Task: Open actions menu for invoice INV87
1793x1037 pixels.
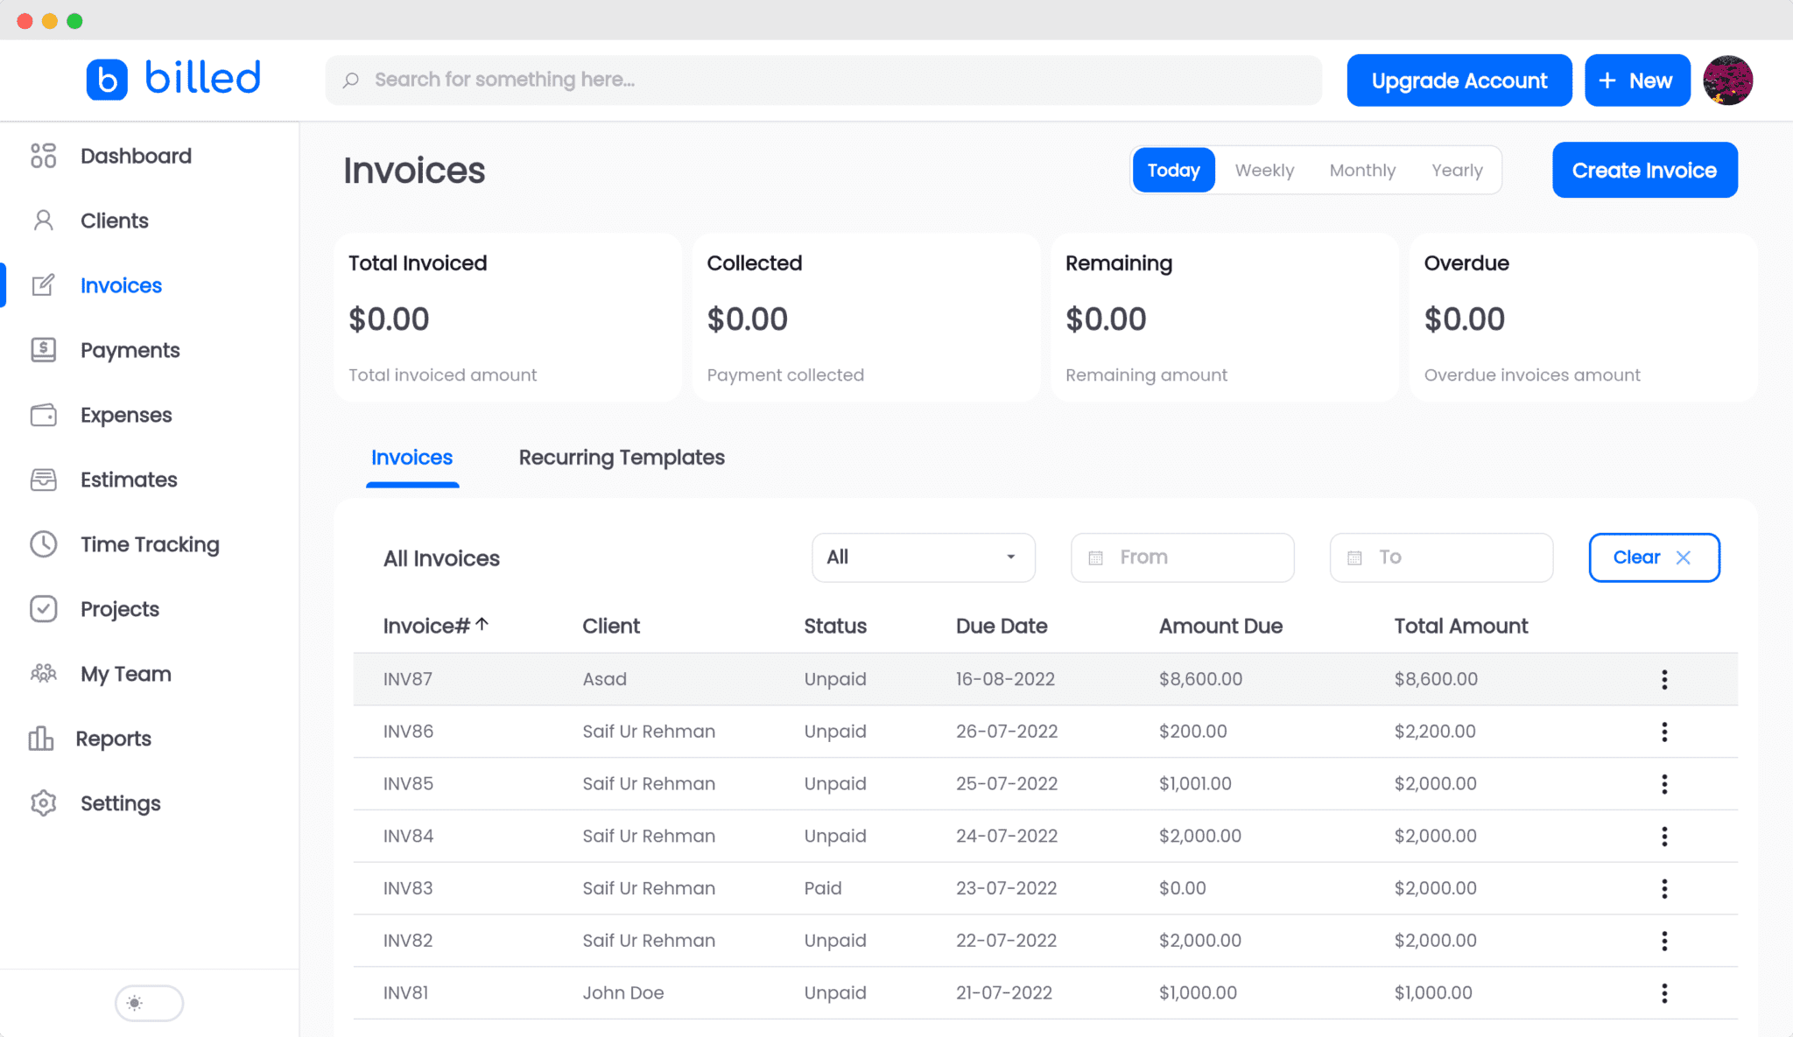Action: coord(1664,678)
